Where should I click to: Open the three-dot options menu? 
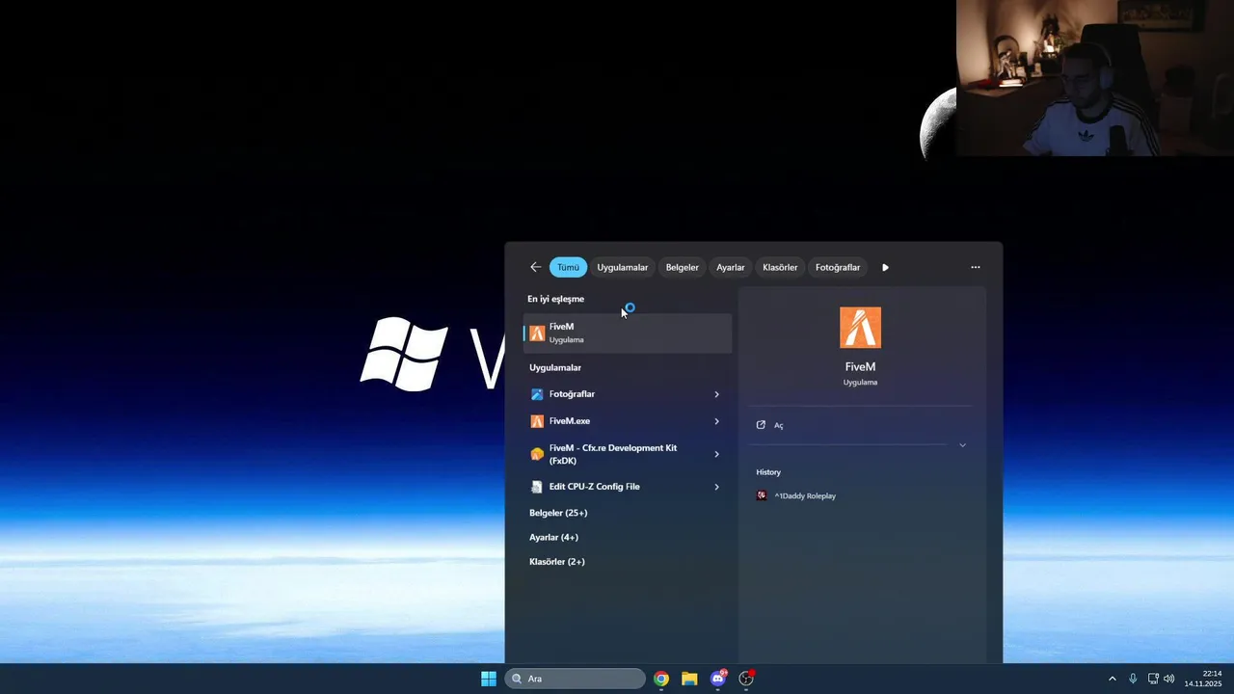[976, 267]
